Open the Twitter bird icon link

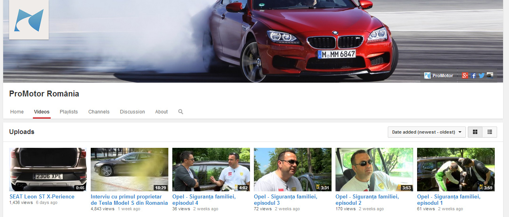point(482,75)
